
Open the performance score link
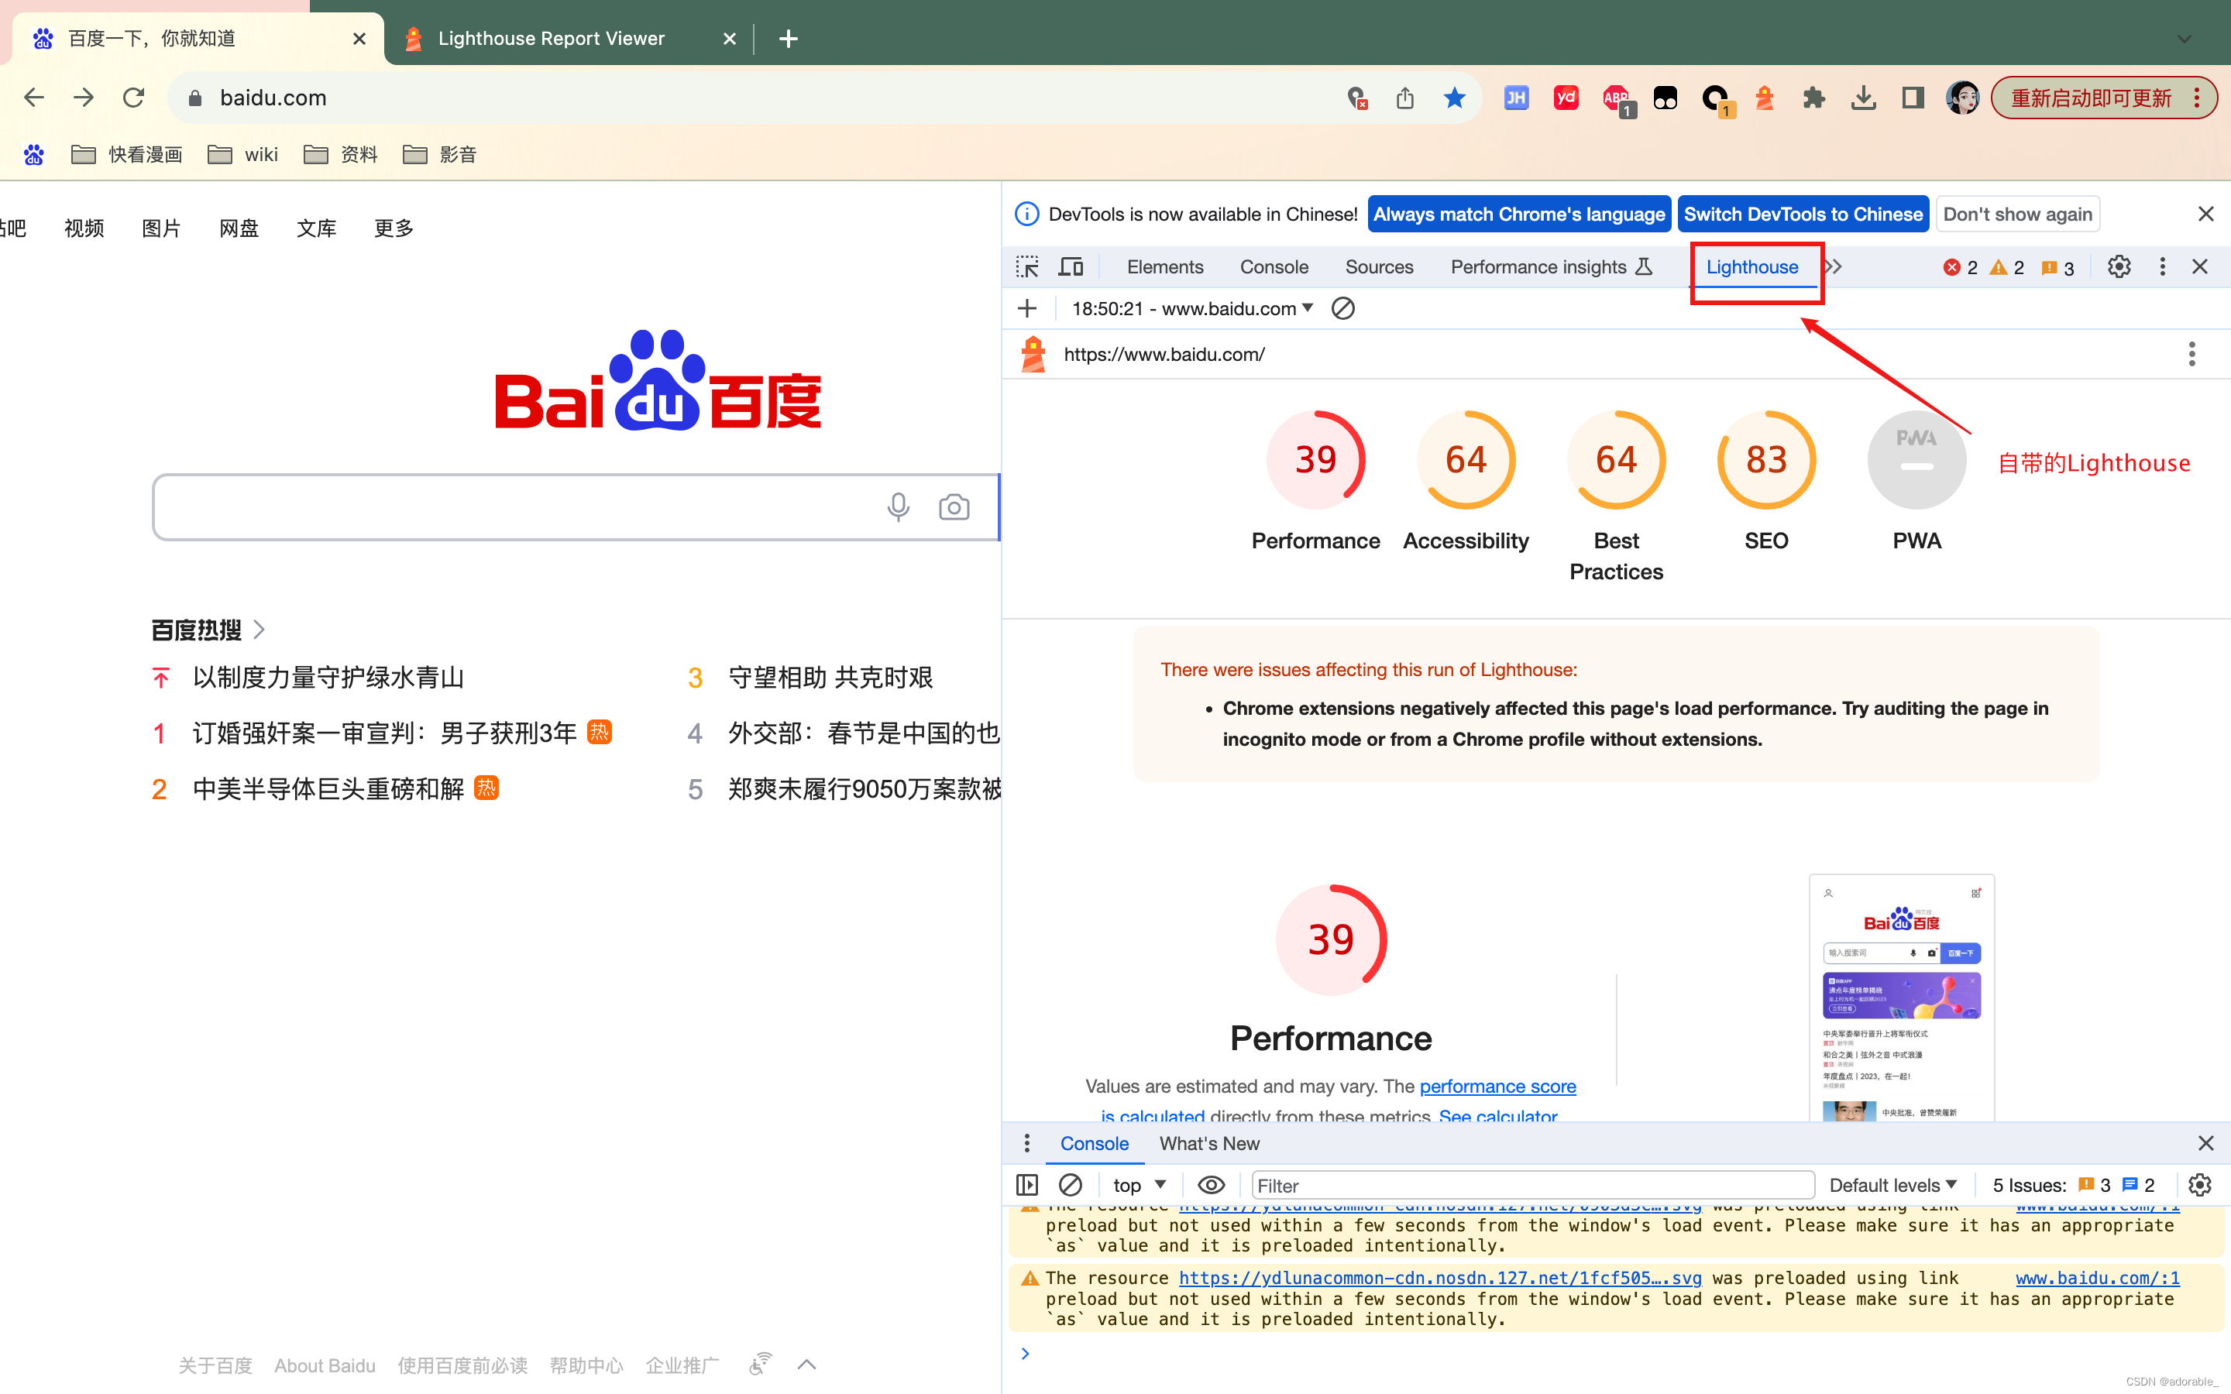click(x=1497, y=1086)
